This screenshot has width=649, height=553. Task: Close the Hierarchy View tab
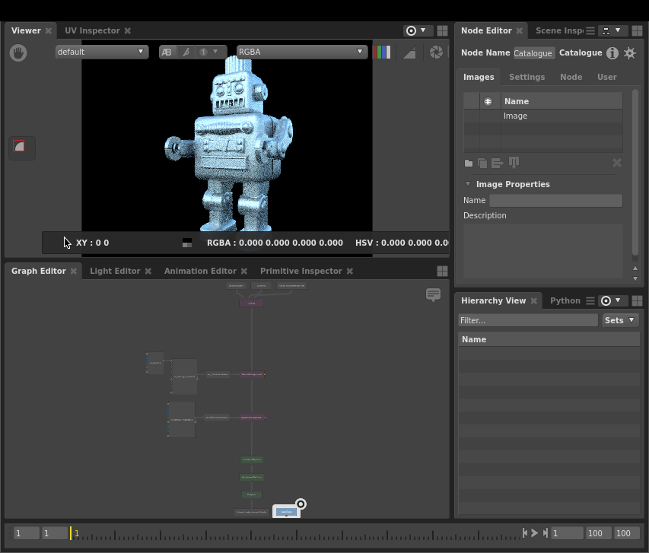[x=534, y=301]
